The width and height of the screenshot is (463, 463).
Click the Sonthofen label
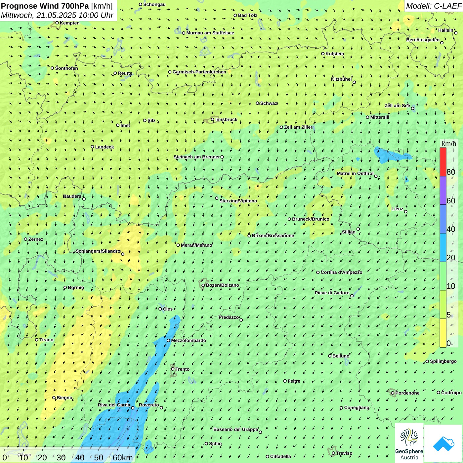(x=66, y=68)
